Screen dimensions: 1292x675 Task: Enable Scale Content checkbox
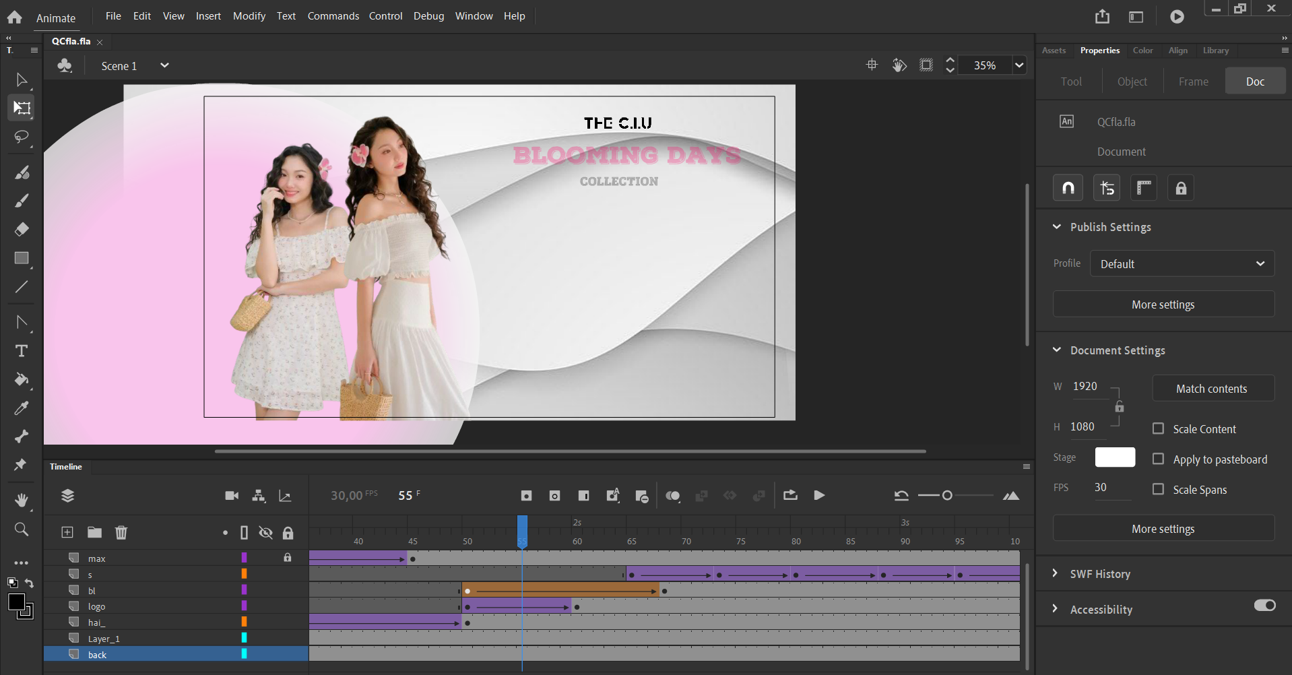1158,428
